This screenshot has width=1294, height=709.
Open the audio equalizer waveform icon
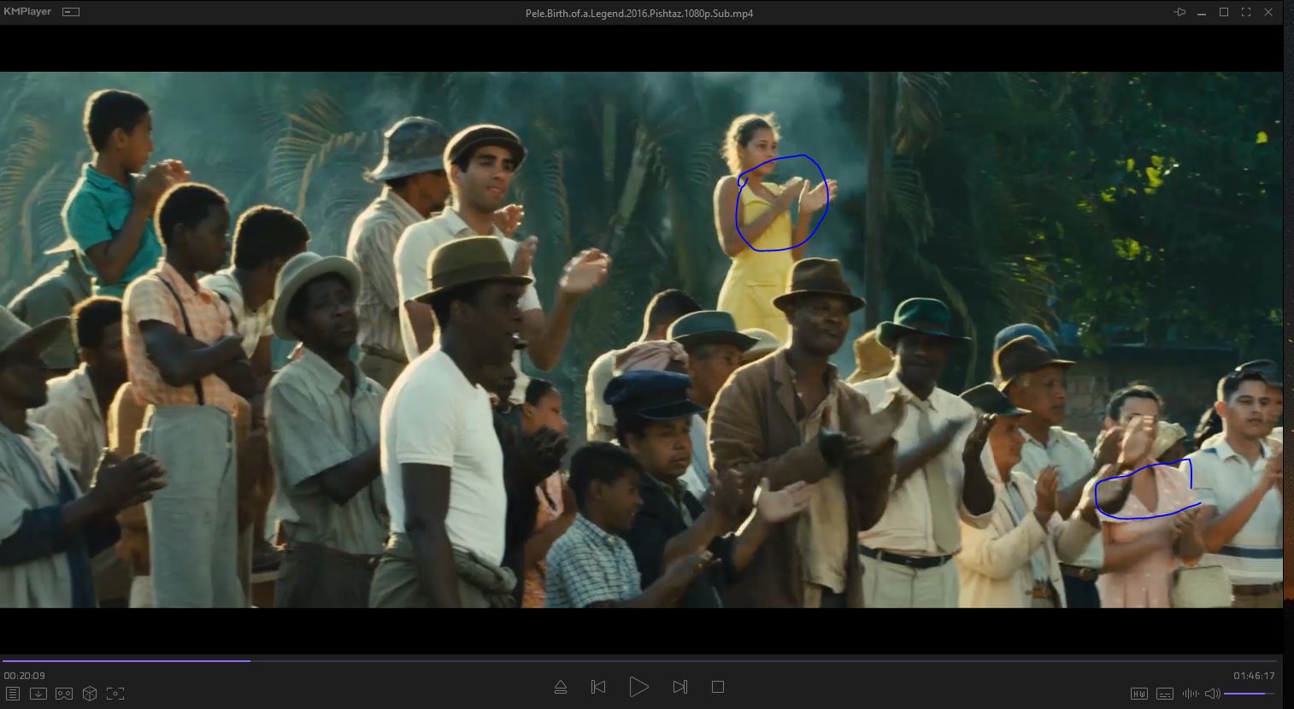point(1190,694)
